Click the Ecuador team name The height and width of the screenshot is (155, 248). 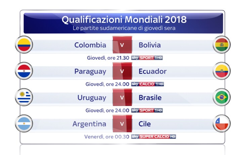coord(153,71)
